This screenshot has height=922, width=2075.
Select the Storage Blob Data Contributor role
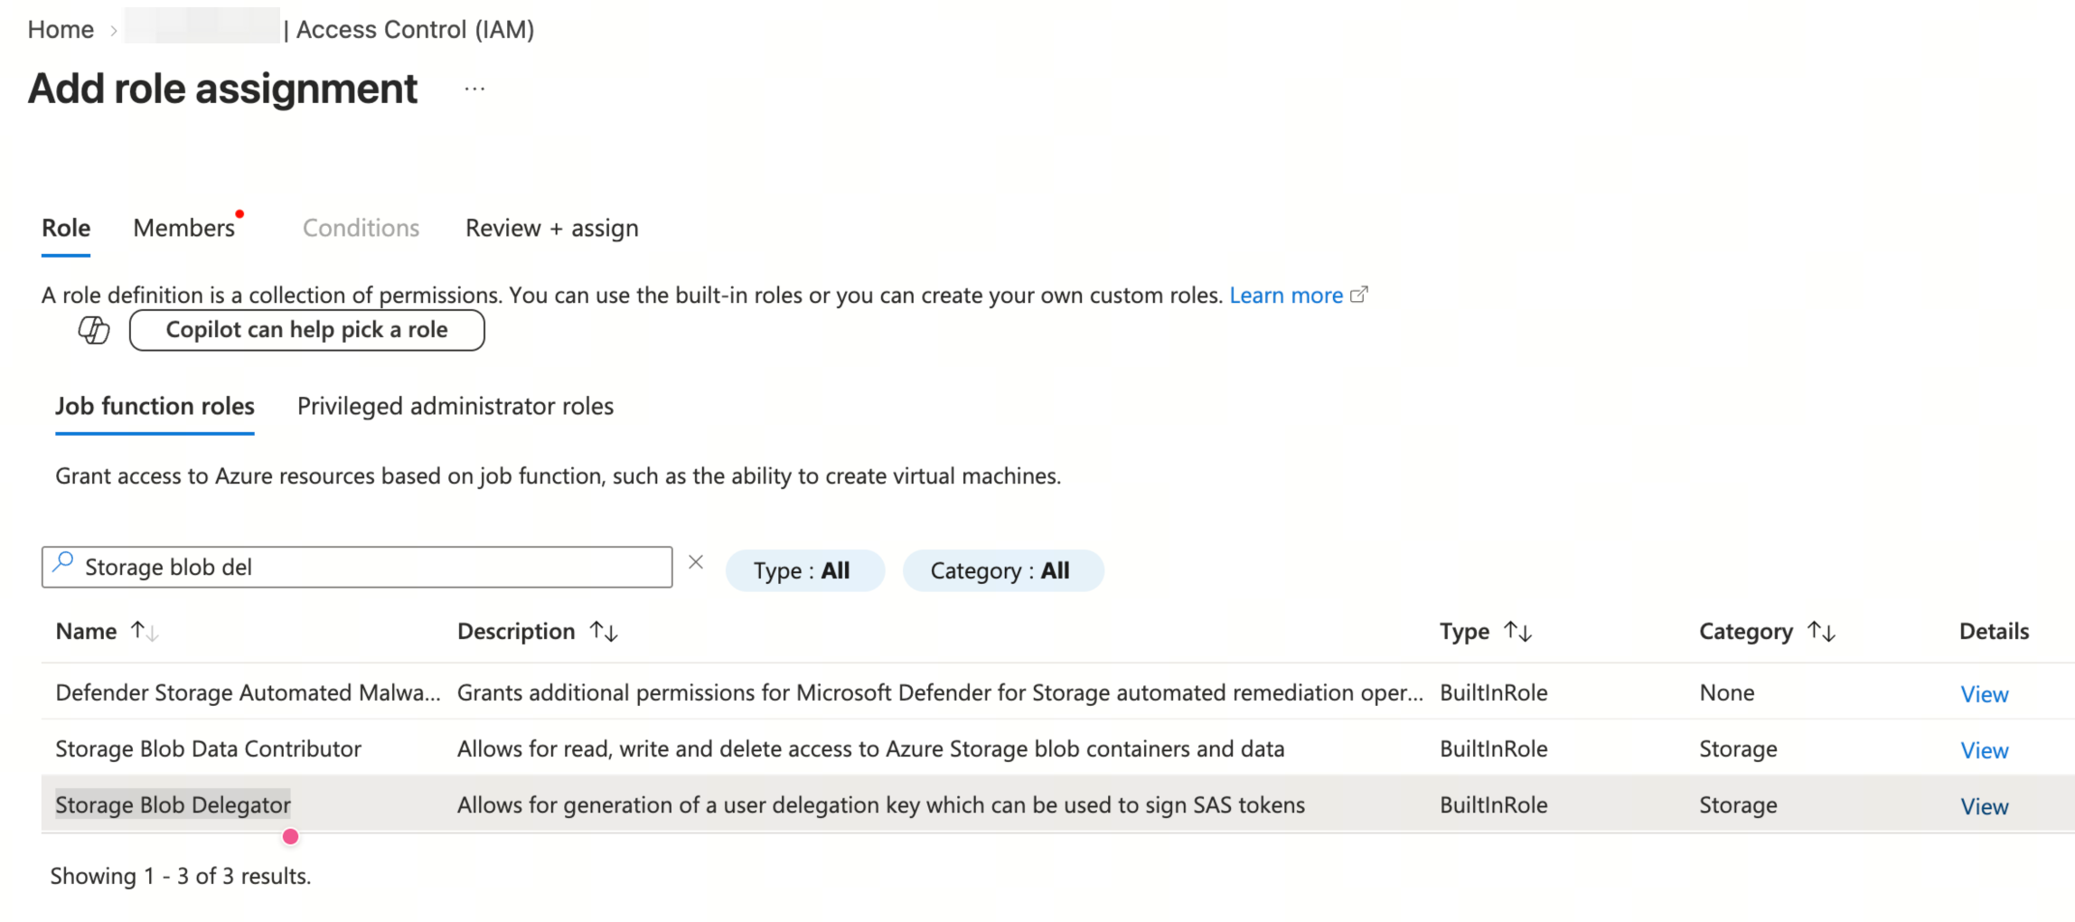[208, 748]
